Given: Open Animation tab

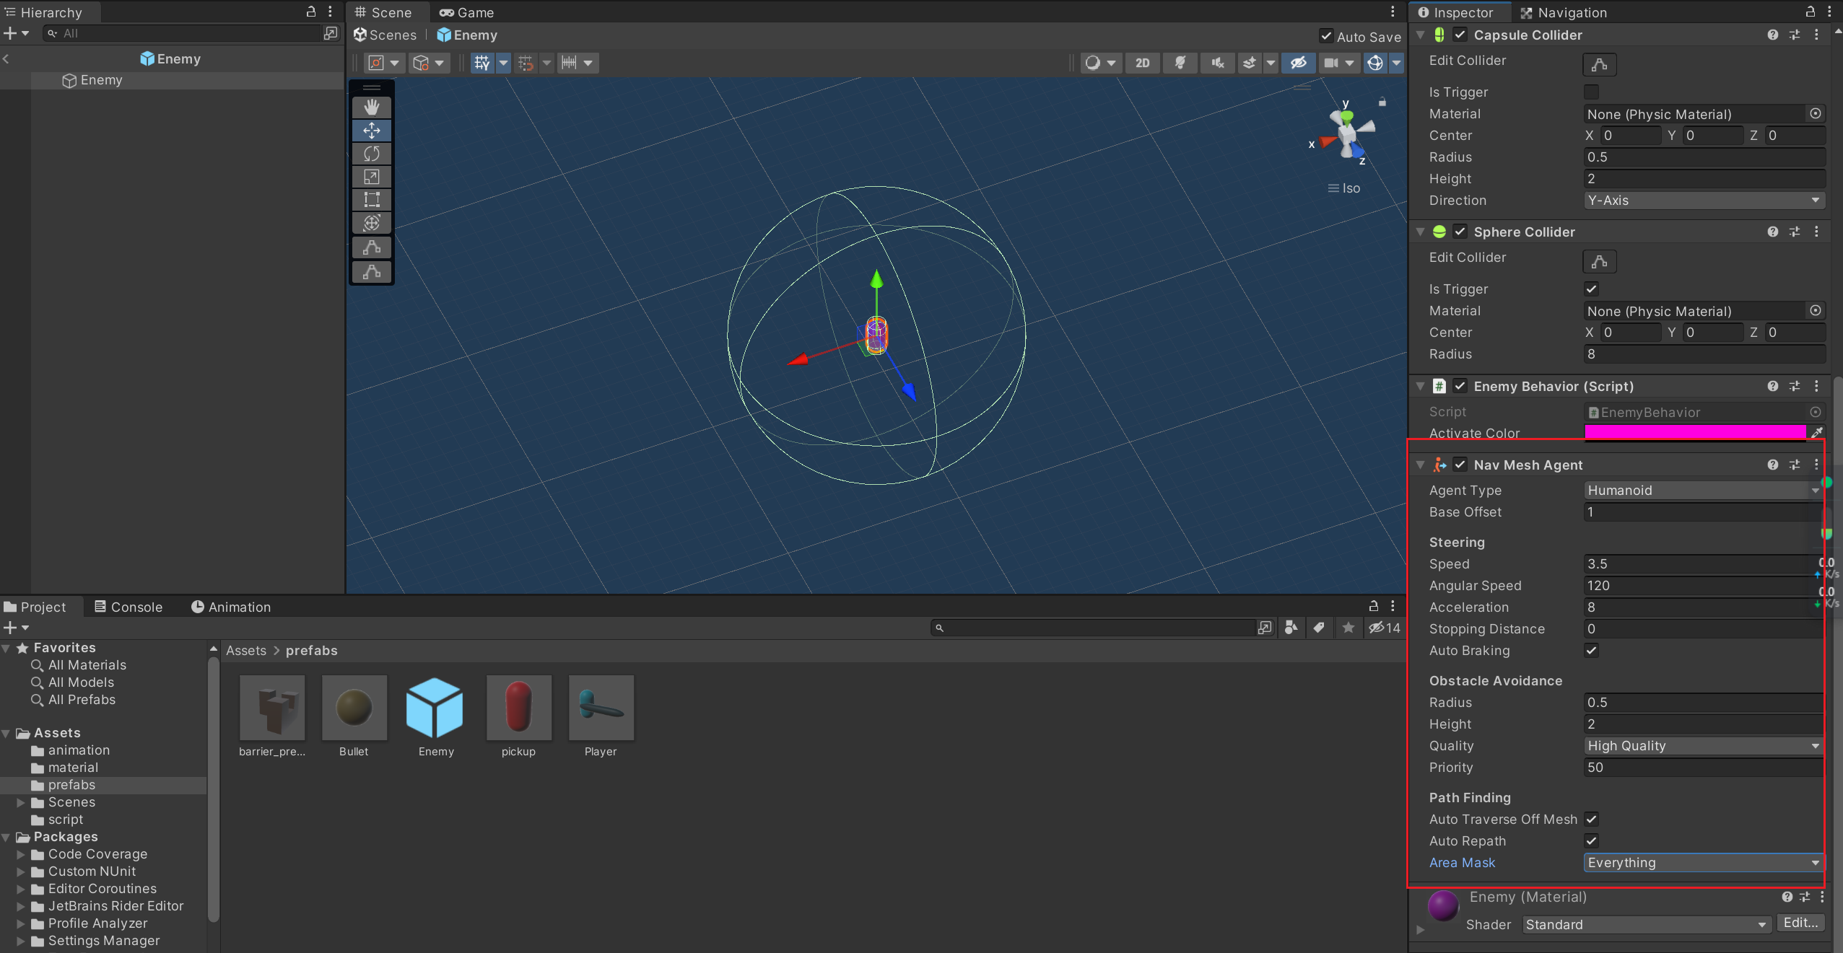Looking at the screenshot, I should 231,607.
